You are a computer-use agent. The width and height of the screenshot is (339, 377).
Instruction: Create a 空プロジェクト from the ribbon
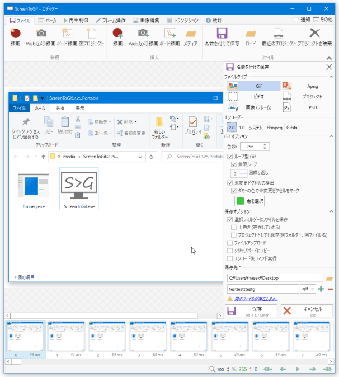(x=92, y=34)
